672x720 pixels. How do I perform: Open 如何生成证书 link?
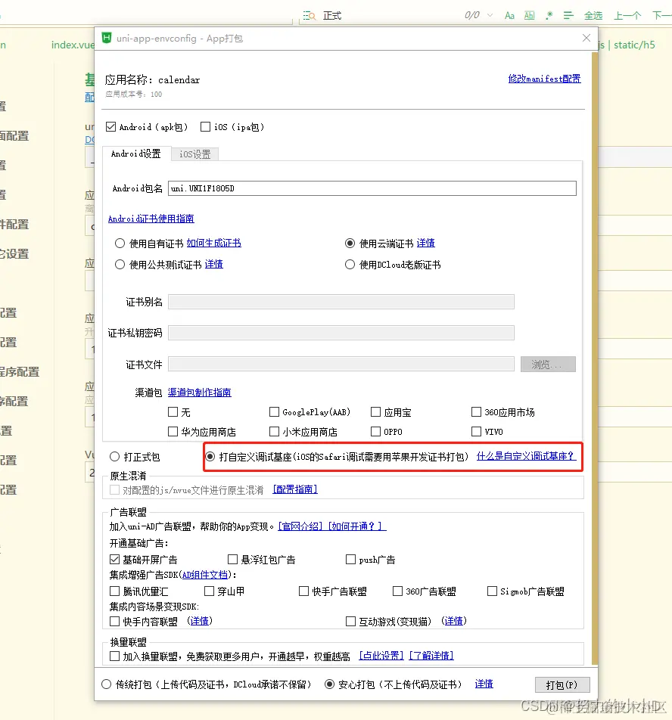[x=214, y=244]
